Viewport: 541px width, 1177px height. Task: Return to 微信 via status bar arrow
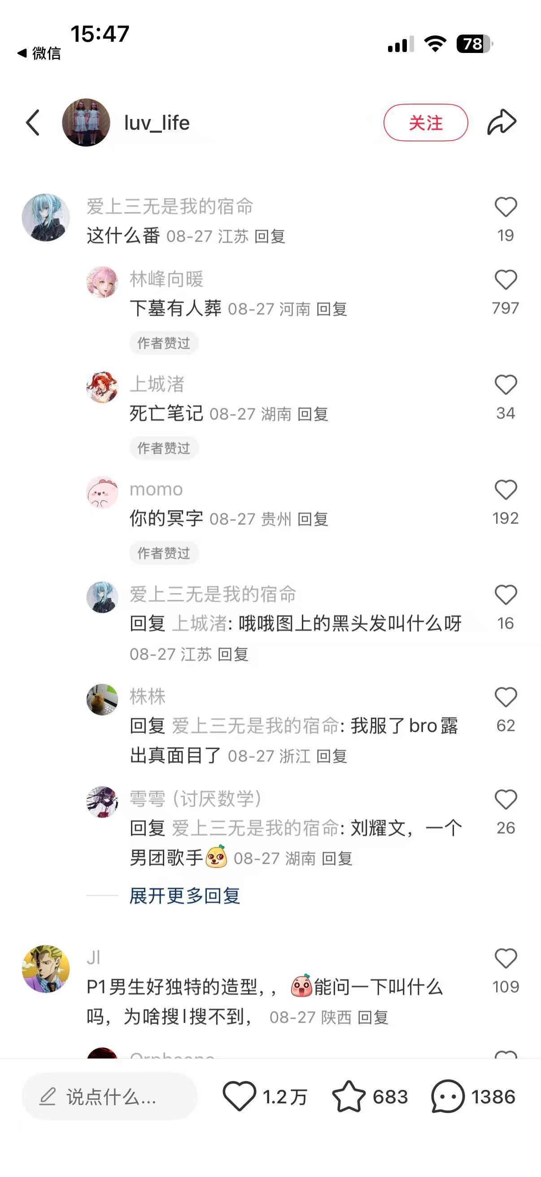(22, 53)
